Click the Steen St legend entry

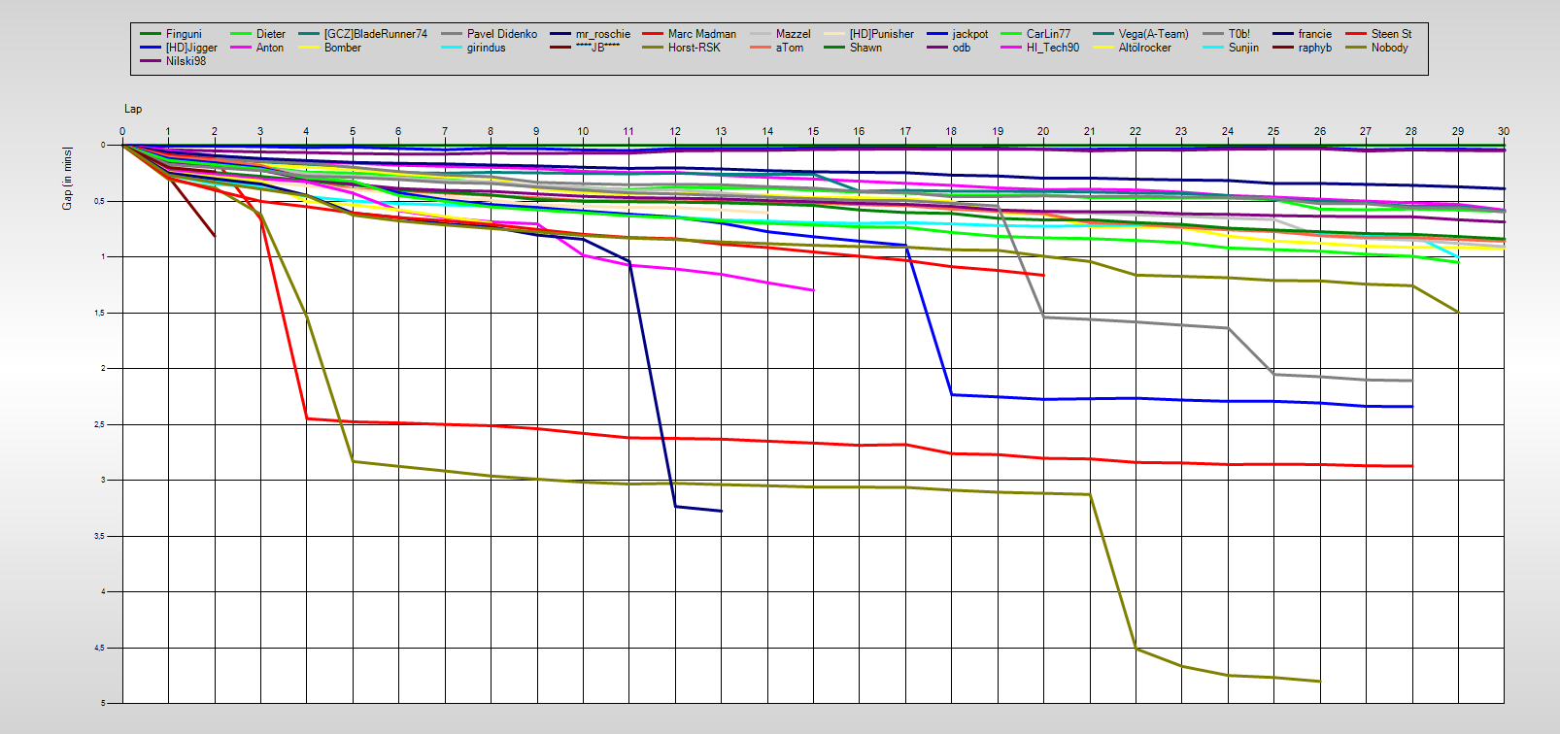coord(1391,34)
